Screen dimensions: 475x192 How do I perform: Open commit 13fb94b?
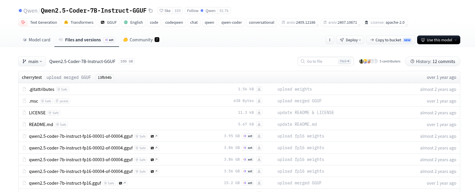[x=105, y=77]
